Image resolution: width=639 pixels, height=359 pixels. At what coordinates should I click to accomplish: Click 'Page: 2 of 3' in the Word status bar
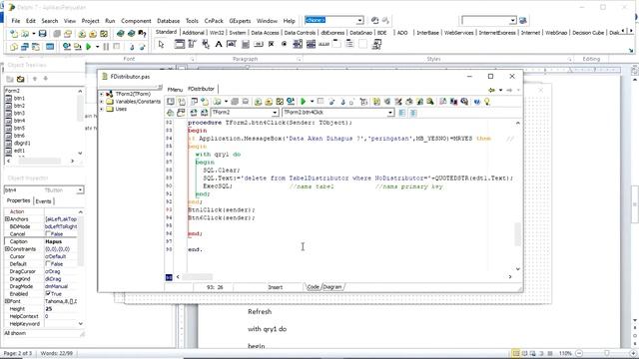(x=18, y=353)
